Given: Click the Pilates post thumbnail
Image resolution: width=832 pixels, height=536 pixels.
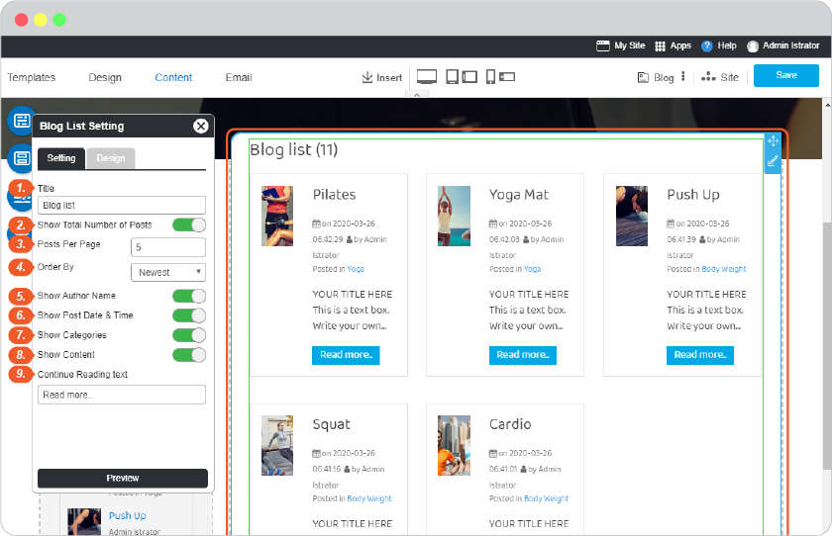Looking at the screenshot, I should tap(277, 217).
